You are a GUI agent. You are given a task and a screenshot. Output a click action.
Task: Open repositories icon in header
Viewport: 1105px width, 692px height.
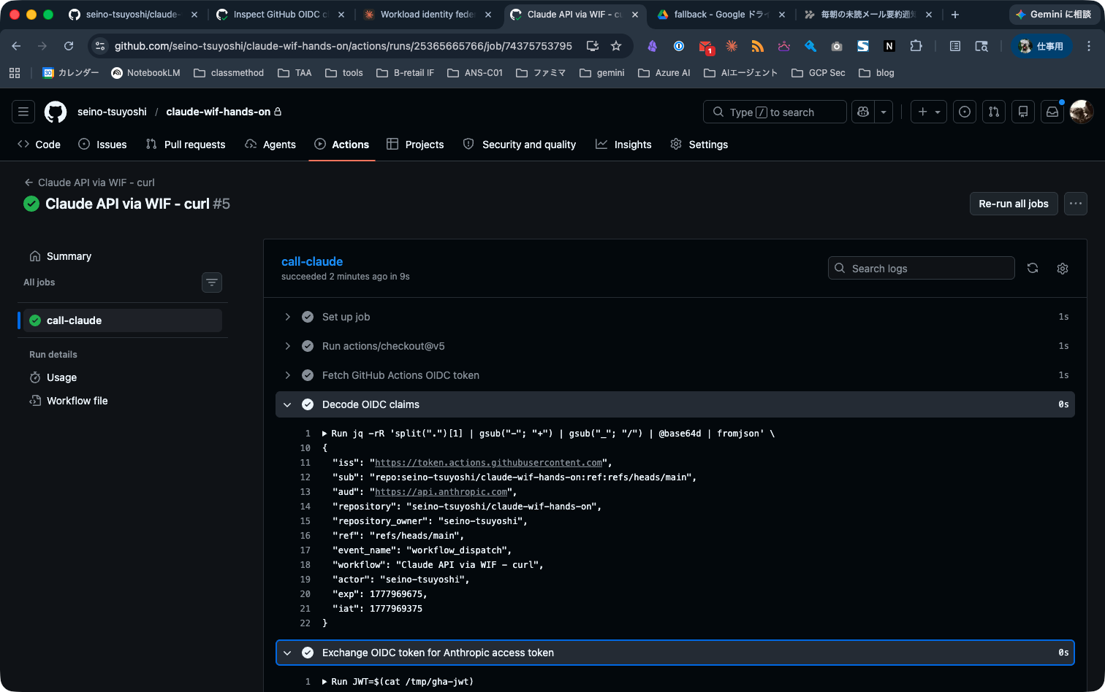pos(1023,112)
